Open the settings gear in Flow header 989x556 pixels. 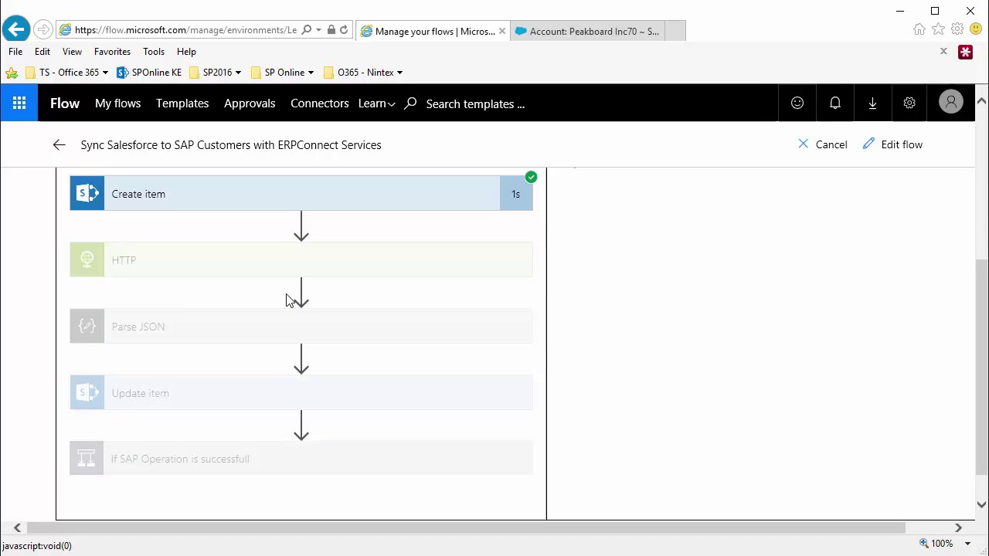pyautogui.click(x=909, y=103)
